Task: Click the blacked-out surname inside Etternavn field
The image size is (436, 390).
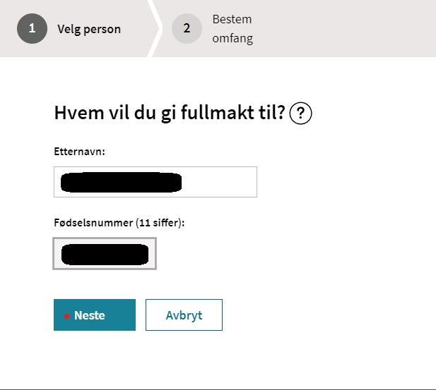Action: (121, 182)
